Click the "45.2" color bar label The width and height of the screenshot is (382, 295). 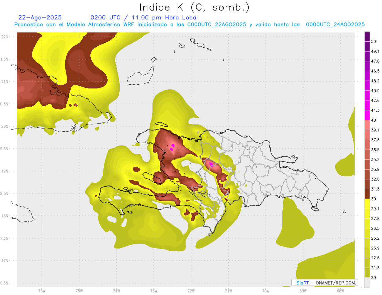tap(375, 81)
